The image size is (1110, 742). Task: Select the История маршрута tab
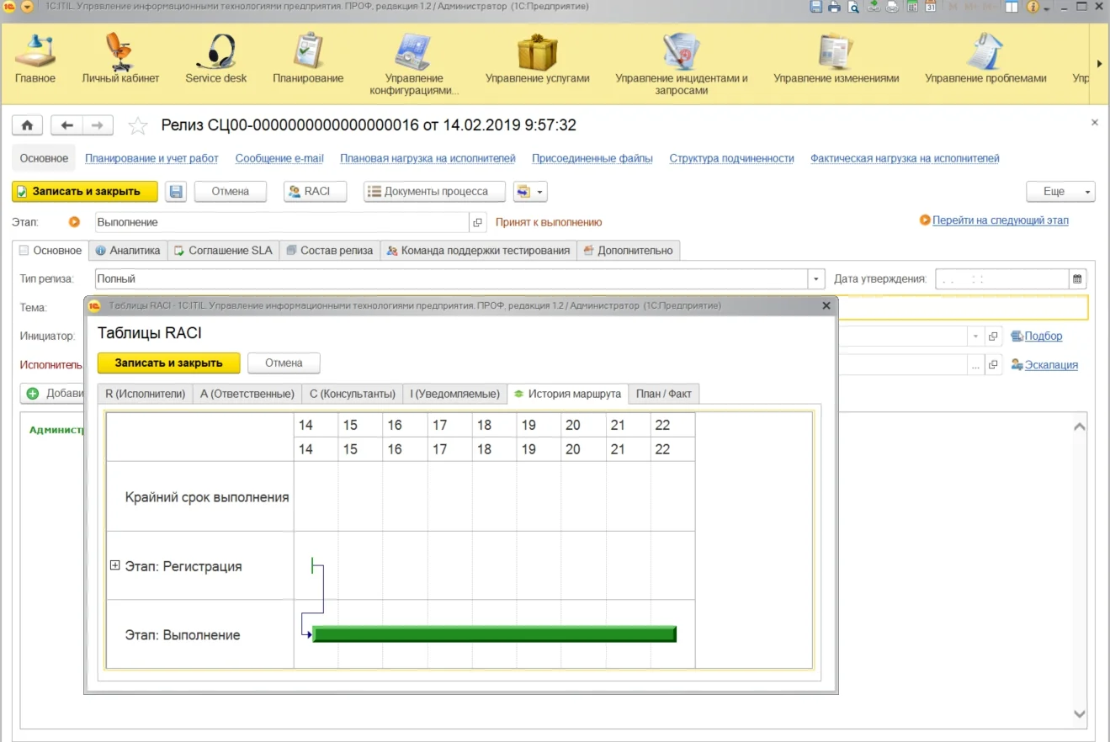pos(568,394)
